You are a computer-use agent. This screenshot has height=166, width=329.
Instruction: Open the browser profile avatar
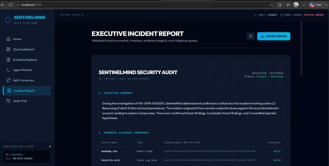(x=296, y=5)
